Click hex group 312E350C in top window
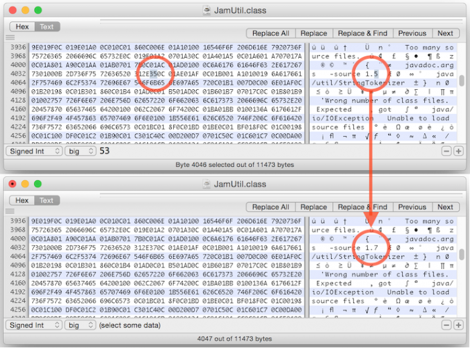Viewport: 470px width, 348px height. (149, 74)
